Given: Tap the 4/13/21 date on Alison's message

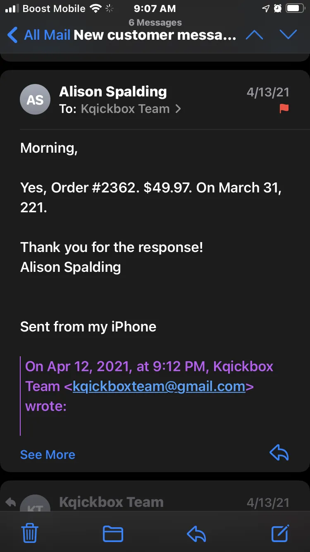Looking at the screenshot, I should coord(268,92).
